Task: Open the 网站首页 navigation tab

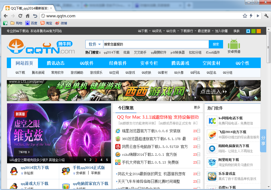Action: tap(24, 63)
